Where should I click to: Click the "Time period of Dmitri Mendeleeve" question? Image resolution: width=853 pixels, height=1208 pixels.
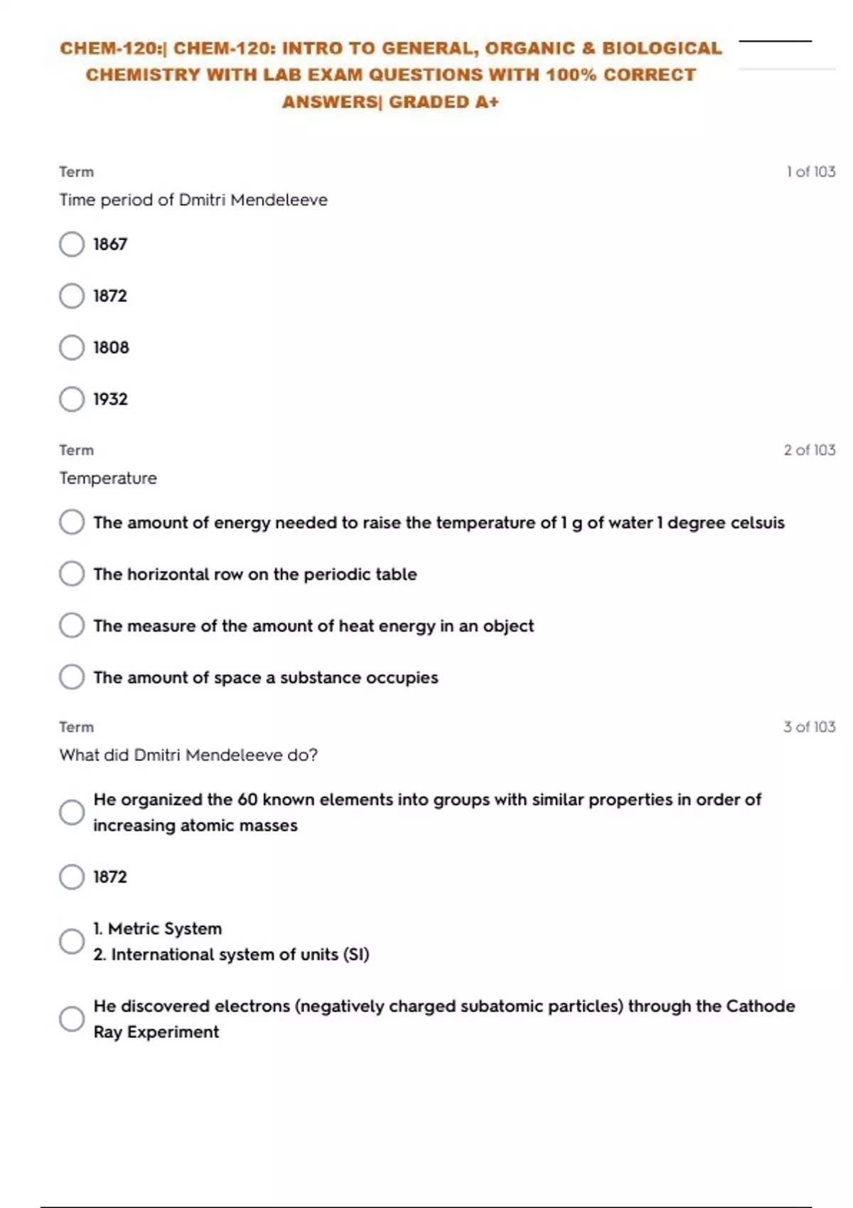click(x=193, y=200)
